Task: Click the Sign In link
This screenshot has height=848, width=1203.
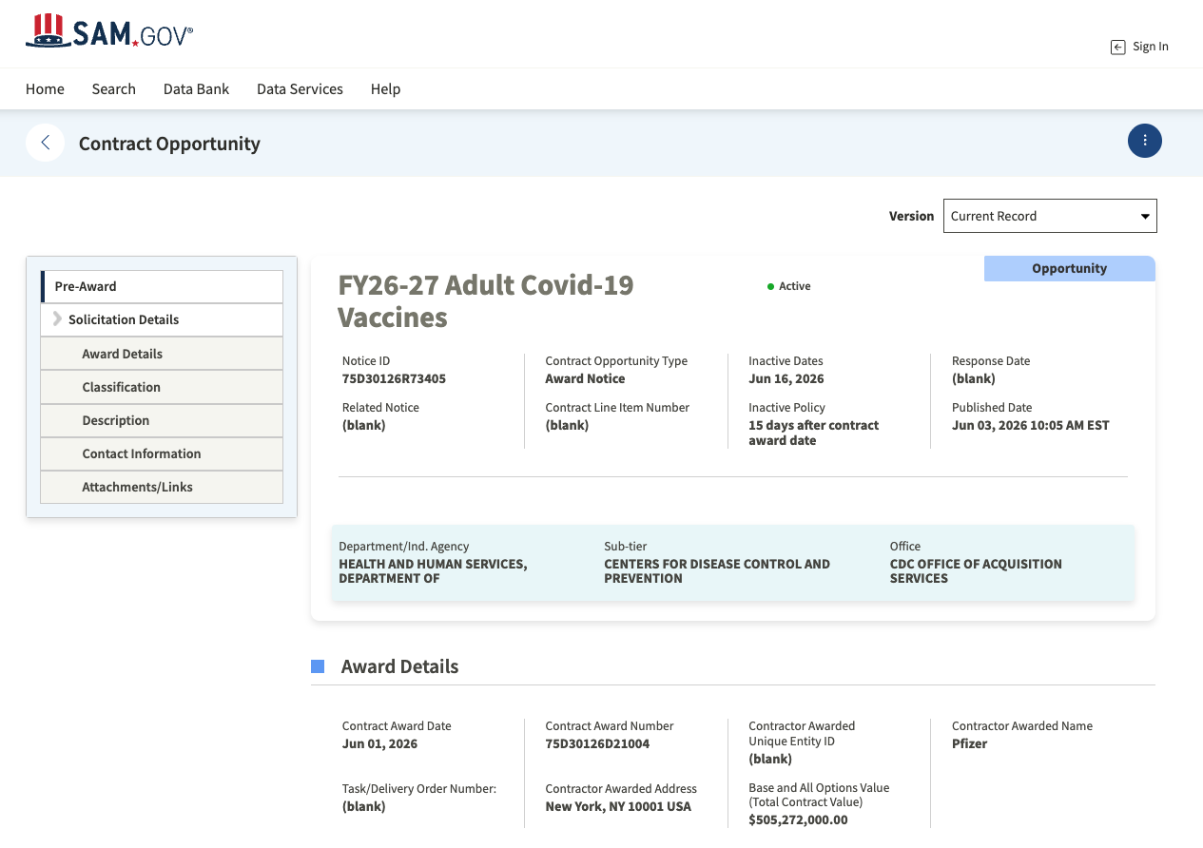Action: [1151, 47]
